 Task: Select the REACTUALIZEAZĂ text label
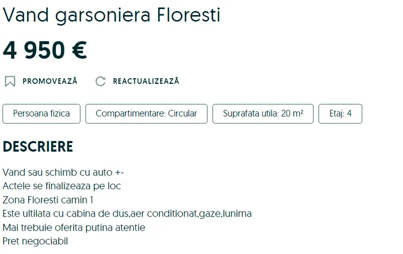click(146, 81)
